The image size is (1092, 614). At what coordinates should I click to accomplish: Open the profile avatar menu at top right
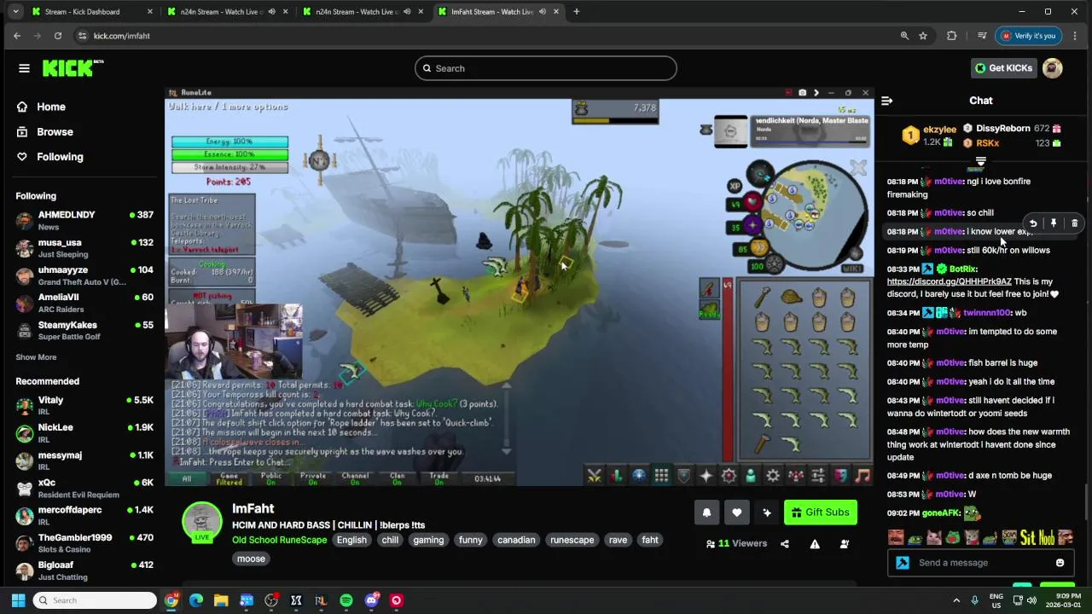tap(1053, 68)
